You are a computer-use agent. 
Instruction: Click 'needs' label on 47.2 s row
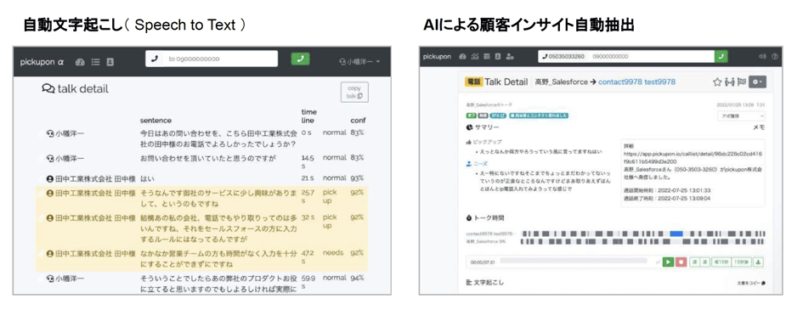pos(333,253)
